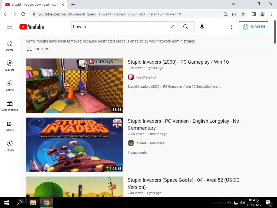Screen dimensions: 277x208
Task: Click the address bar URL
Action: pos(110,14)
